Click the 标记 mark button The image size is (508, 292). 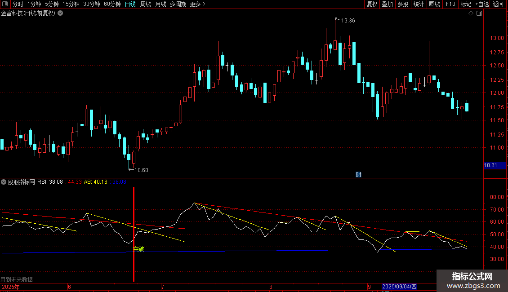tap(466, 4)
